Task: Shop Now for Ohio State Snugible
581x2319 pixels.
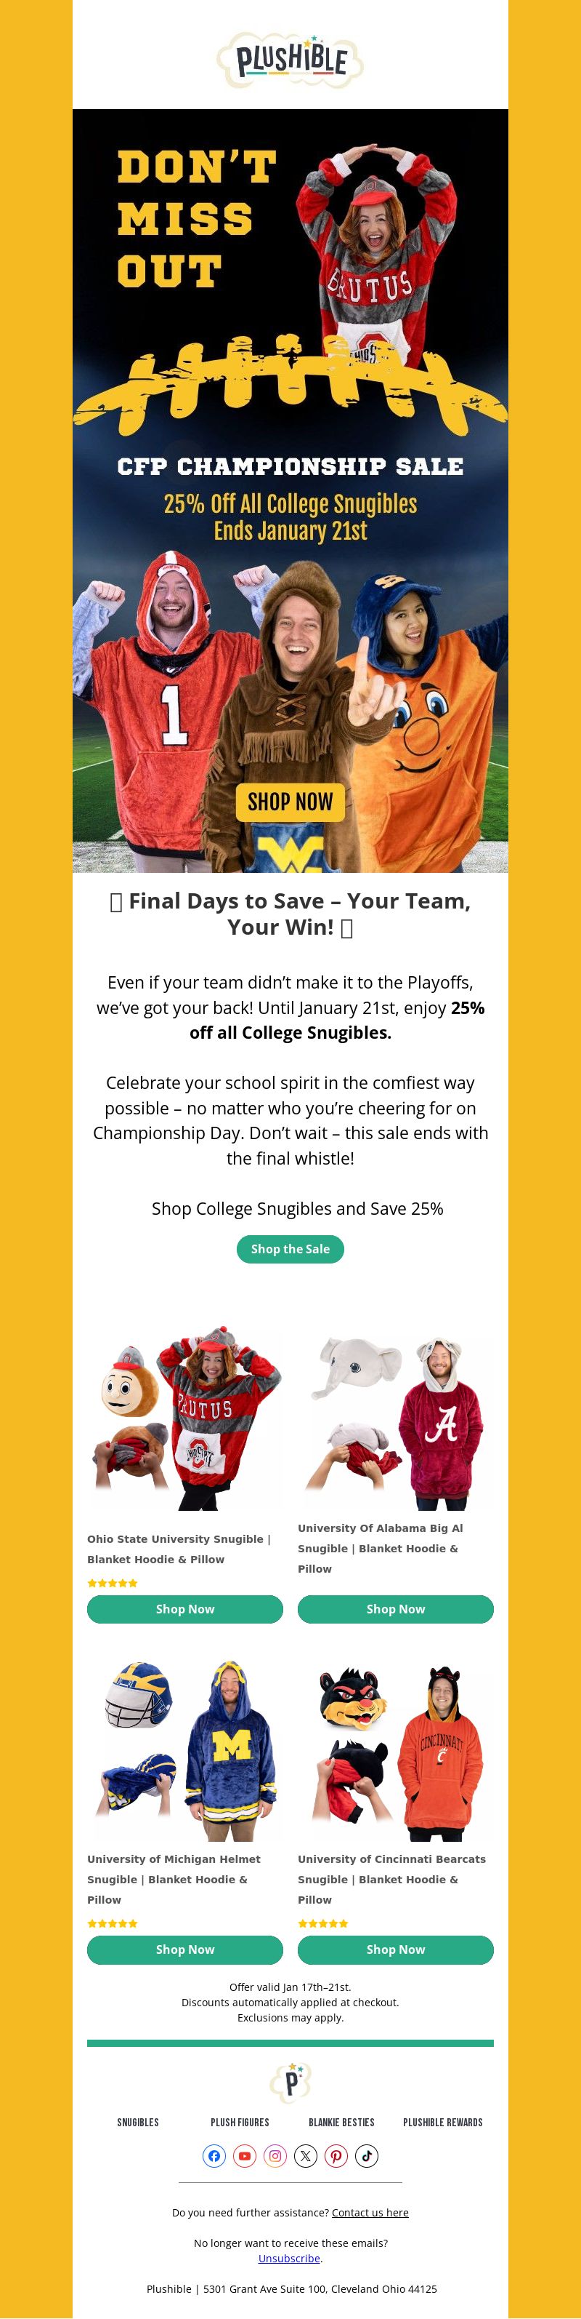Action: pyautogui.click(x=185, y=1609)
